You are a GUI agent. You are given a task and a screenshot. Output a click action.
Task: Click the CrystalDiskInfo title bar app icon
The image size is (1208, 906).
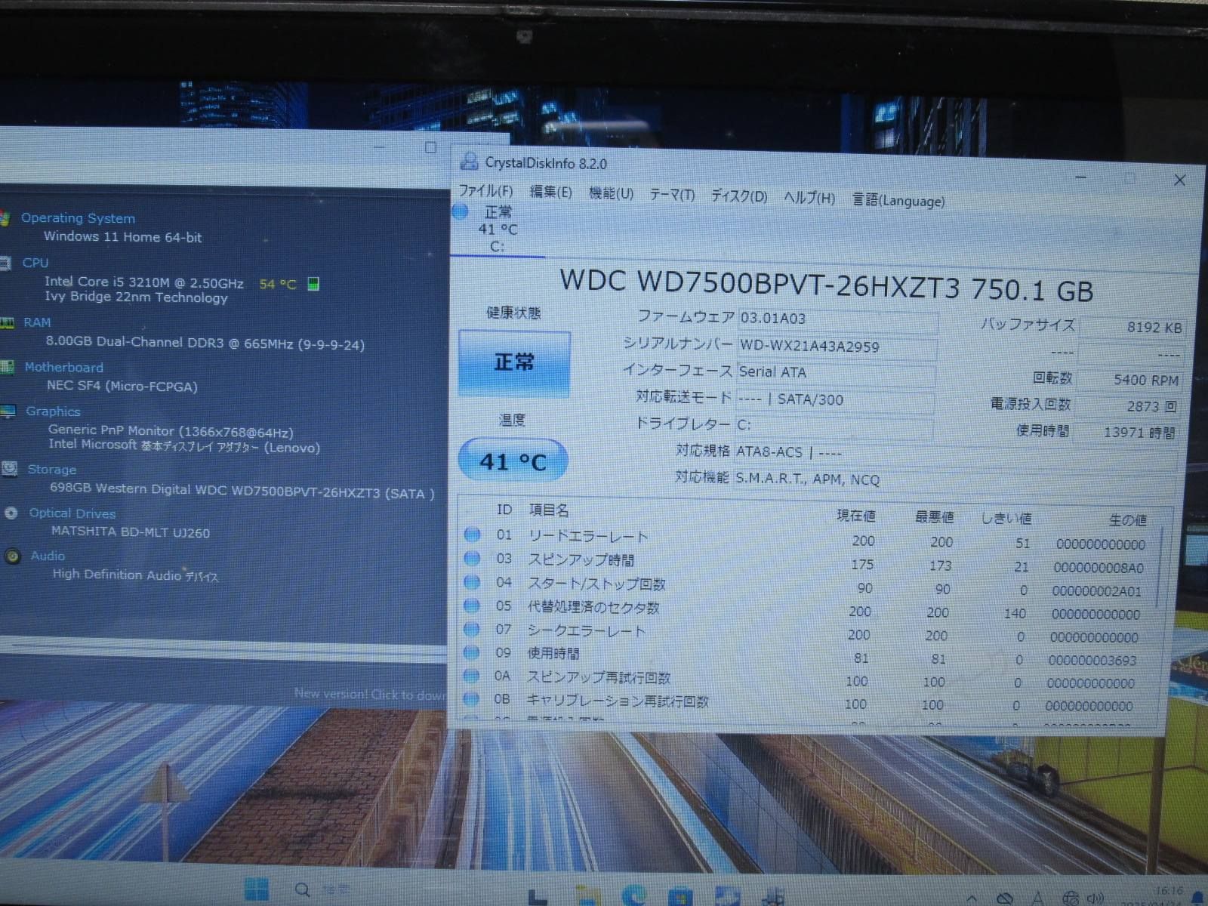[x=469, y=161]
